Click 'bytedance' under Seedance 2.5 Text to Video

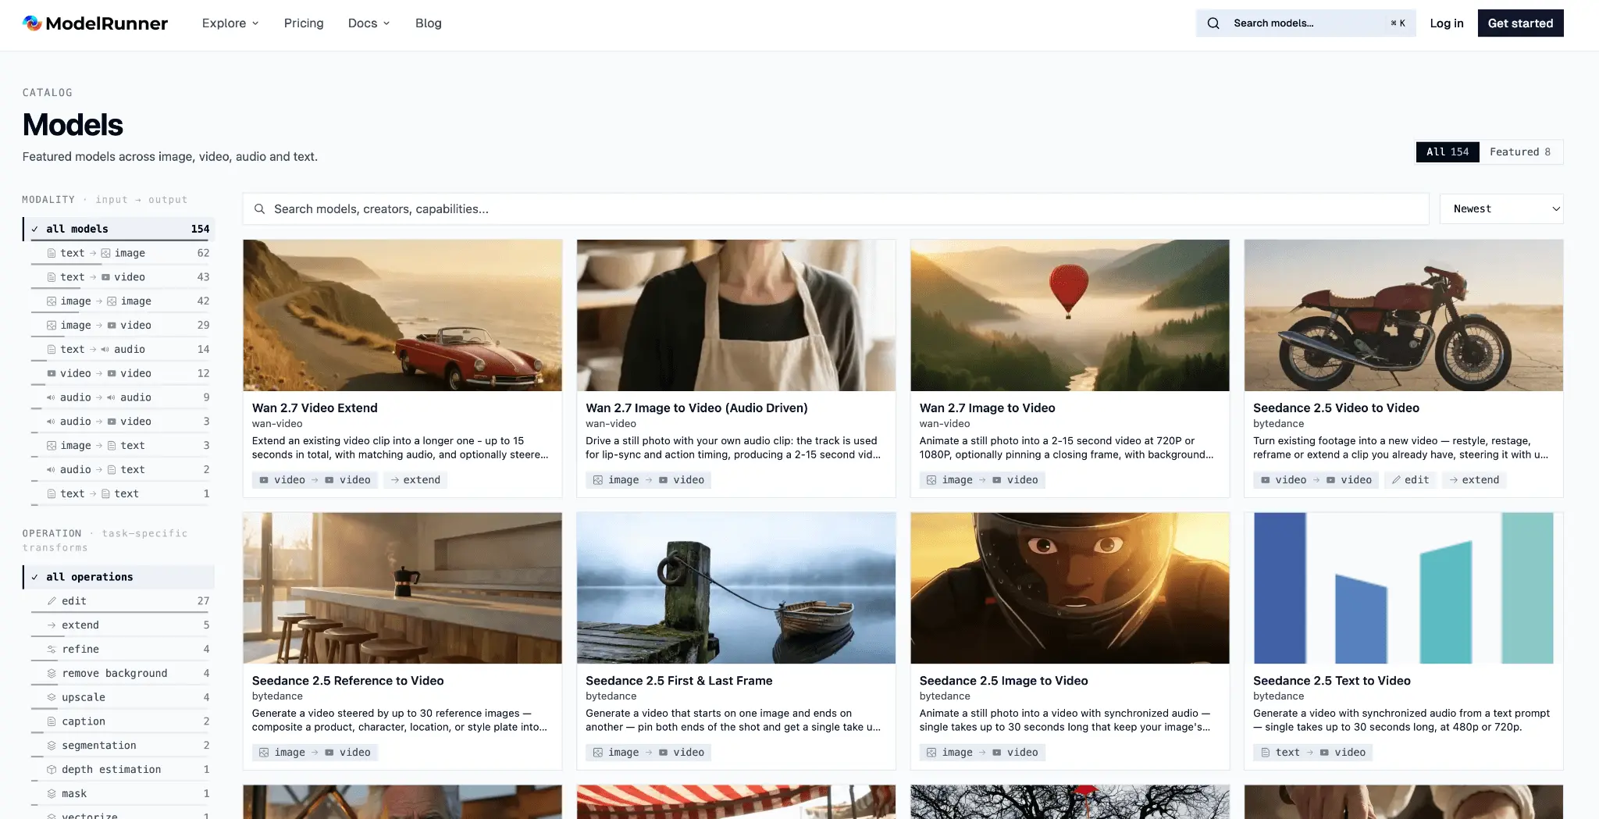pyautogui.click(x=1278, y=696)
